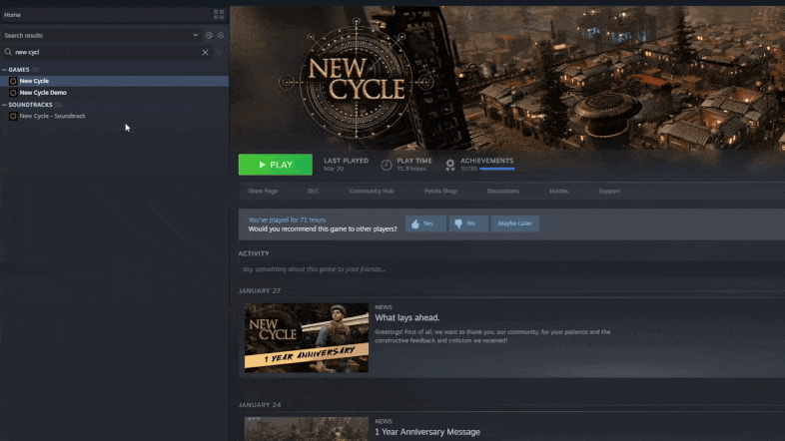Open the DLC tab

[x=314, y=191]
